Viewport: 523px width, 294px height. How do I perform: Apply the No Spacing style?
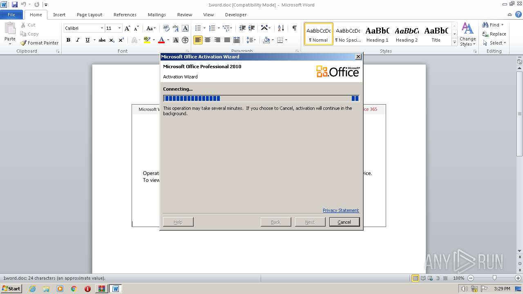pos(348,34)
